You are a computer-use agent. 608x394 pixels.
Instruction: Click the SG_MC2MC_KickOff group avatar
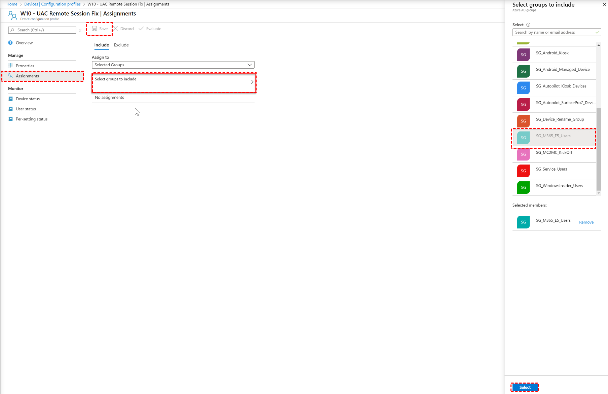click(x=523, y=154)
